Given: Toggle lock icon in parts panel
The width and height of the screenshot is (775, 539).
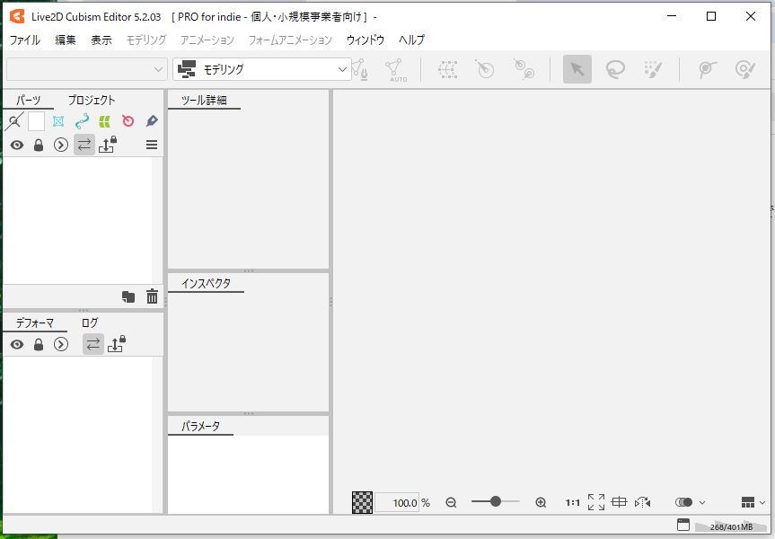Looking at the screenshot, I should tap(39, 145).
